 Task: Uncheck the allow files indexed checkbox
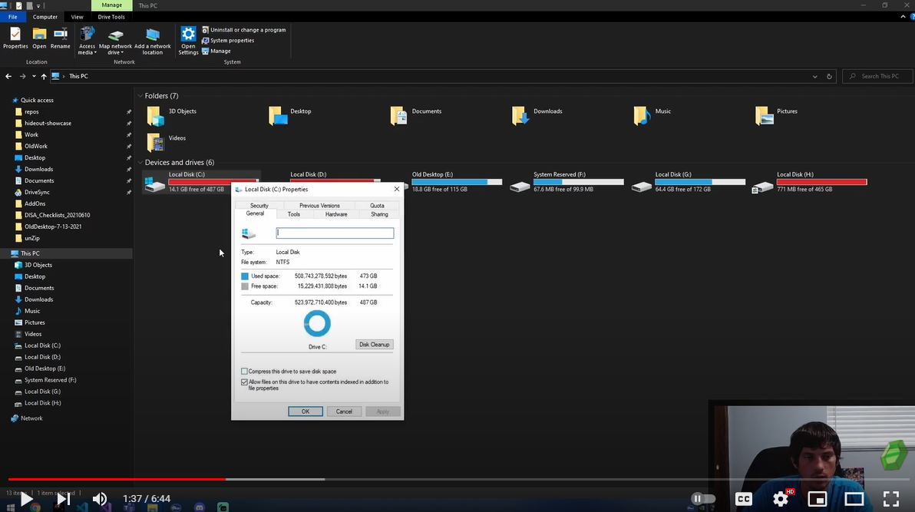[245, 382]
